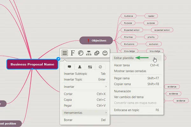
Task: Open Numeración from the submenu
Action: tap(137, 91)
